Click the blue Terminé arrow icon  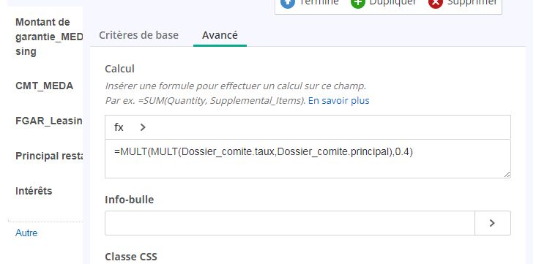click(x=288, y=3)
